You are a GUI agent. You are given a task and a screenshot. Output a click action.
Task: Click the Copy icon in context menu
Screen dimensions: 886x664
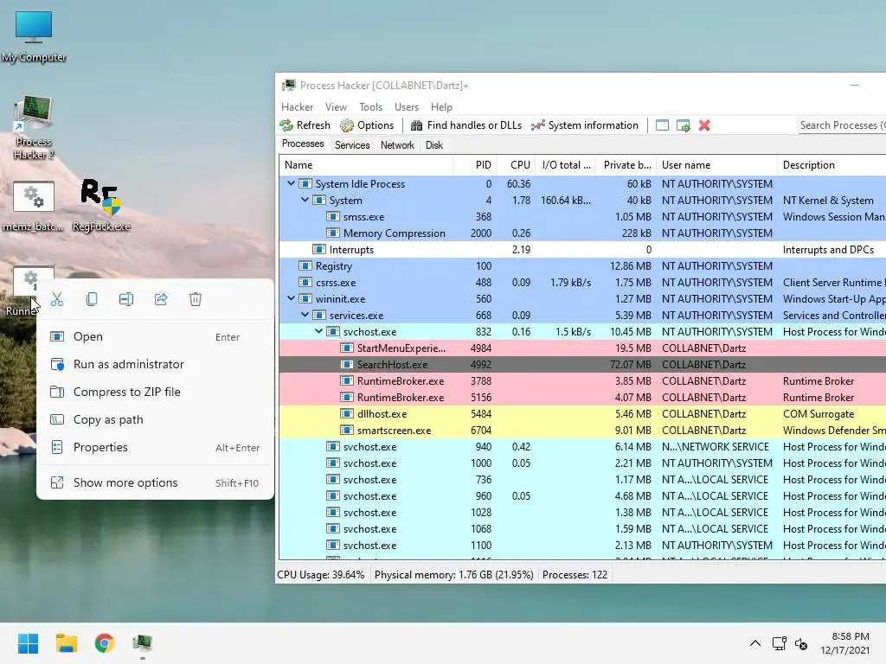(x=92, y=299)
